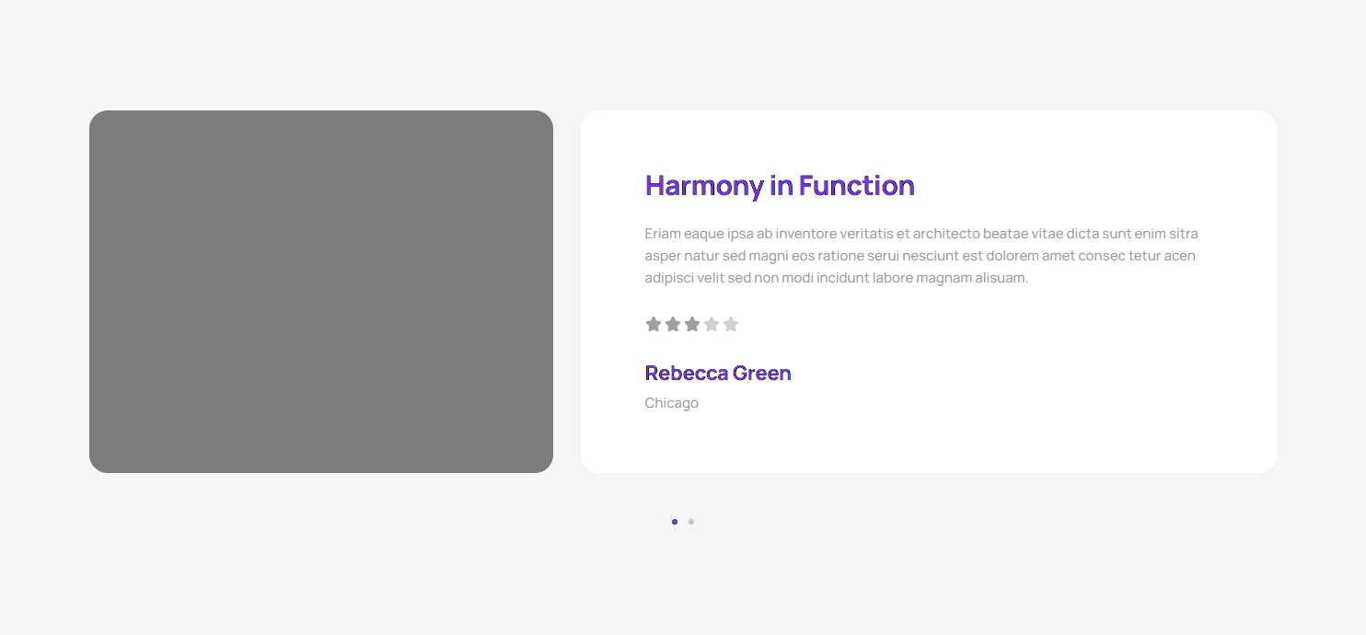
Task: Click the first filled rating star
Action: coord(654,324)
